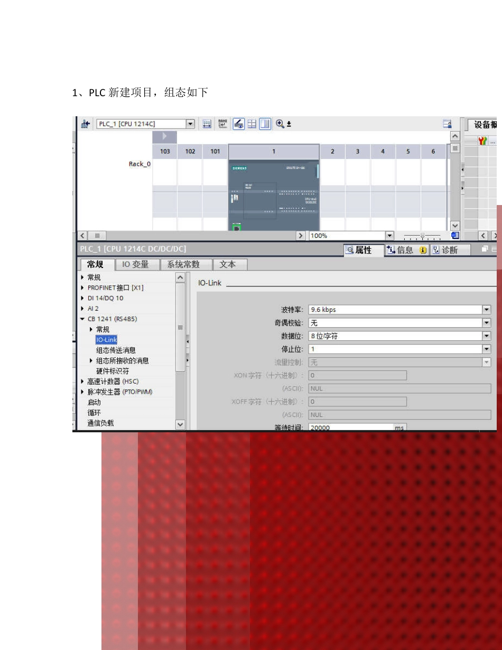Viewport: 502px width, 650px height.
Task: Click the network view icon left of PLC_1 box
Action: 85,124
